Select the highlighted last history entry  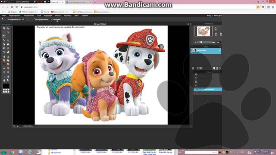click(208, 90)
